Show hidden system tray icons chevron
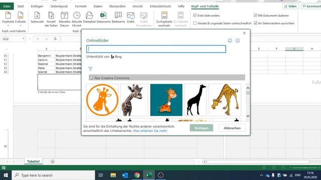Screen dimensions: 321x180 [261, 175]
